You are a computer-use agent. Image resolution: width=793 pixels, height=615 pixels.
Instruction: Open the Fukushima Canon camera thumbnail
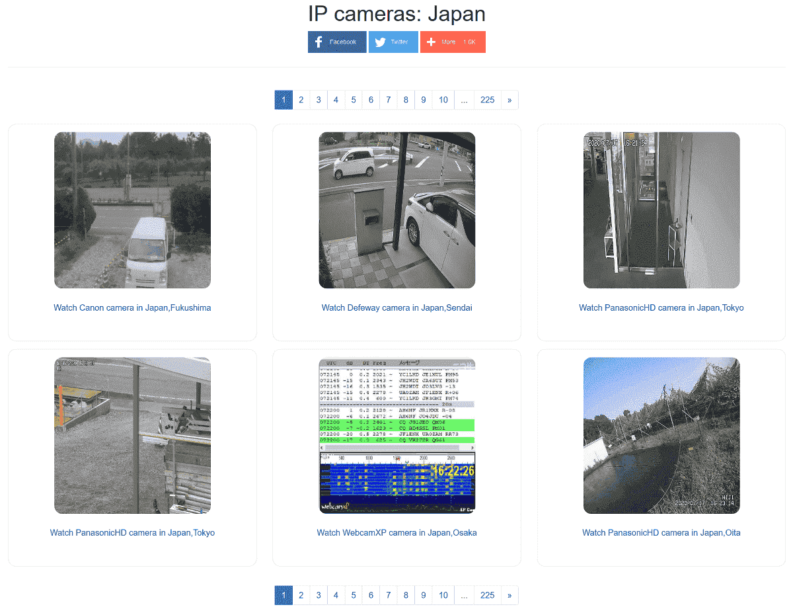(132, 210)
